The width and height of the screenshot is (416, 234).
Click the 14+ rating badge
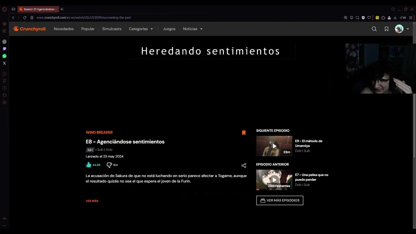tap(90, 150)
